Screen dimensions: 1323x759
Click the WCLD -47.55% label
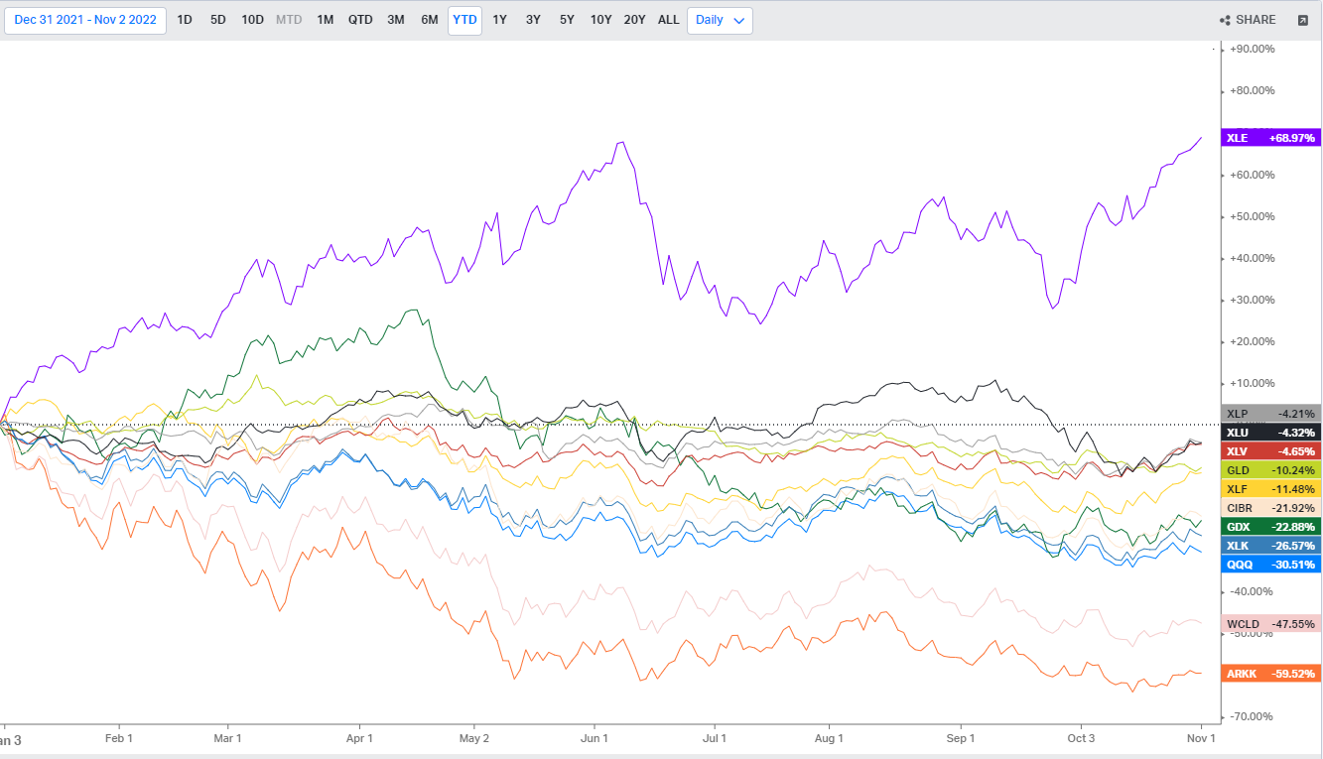[1271, 624]
